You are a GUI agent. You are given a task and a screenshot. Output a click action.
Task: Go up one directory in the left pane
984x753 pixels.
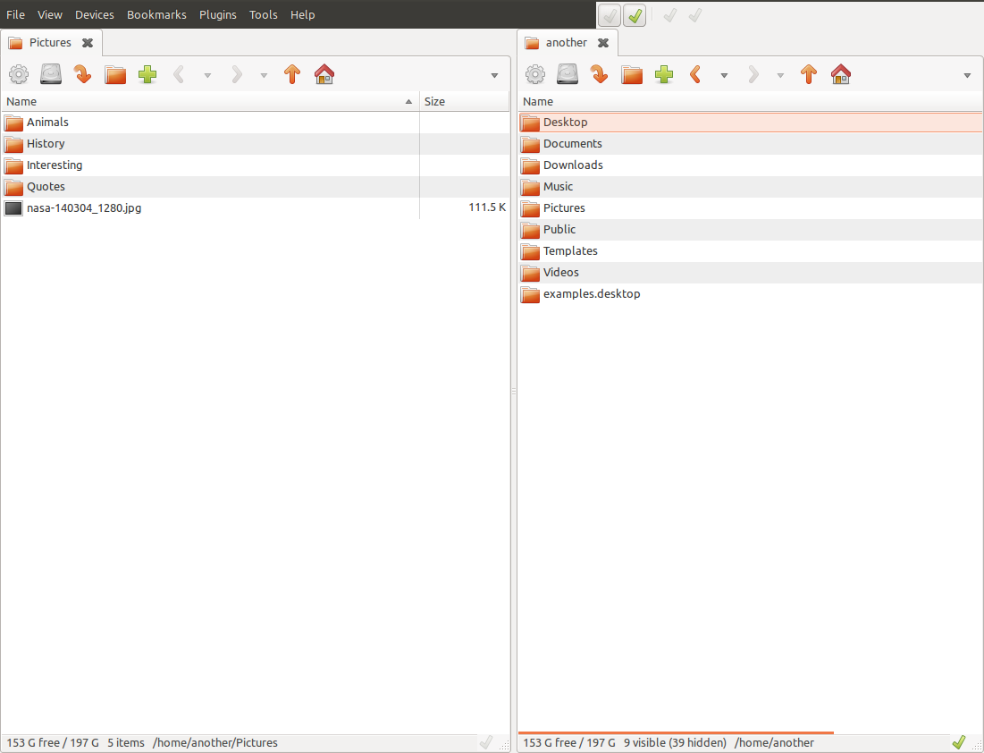[x=292, y=75]
